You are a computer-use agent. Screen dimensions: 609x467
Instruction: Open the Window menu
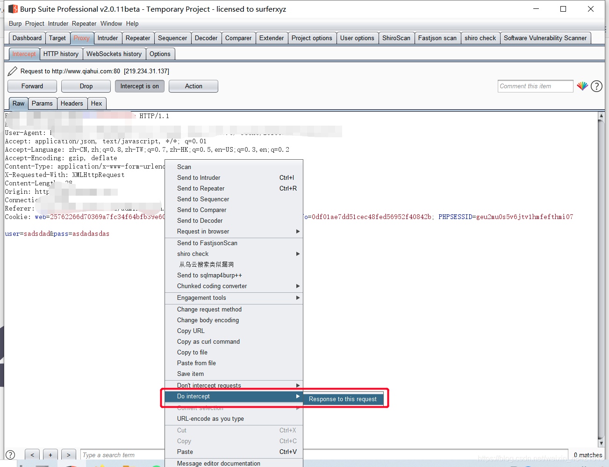111,23
